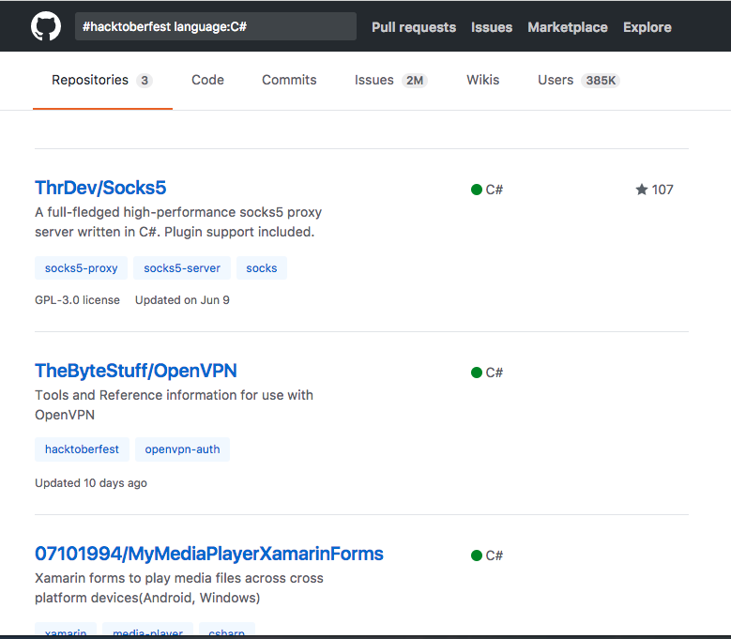Open the 07101994/MyMediaPlayerXamarinForms repository
Screen dimensions: 731x639
point(209,554)
